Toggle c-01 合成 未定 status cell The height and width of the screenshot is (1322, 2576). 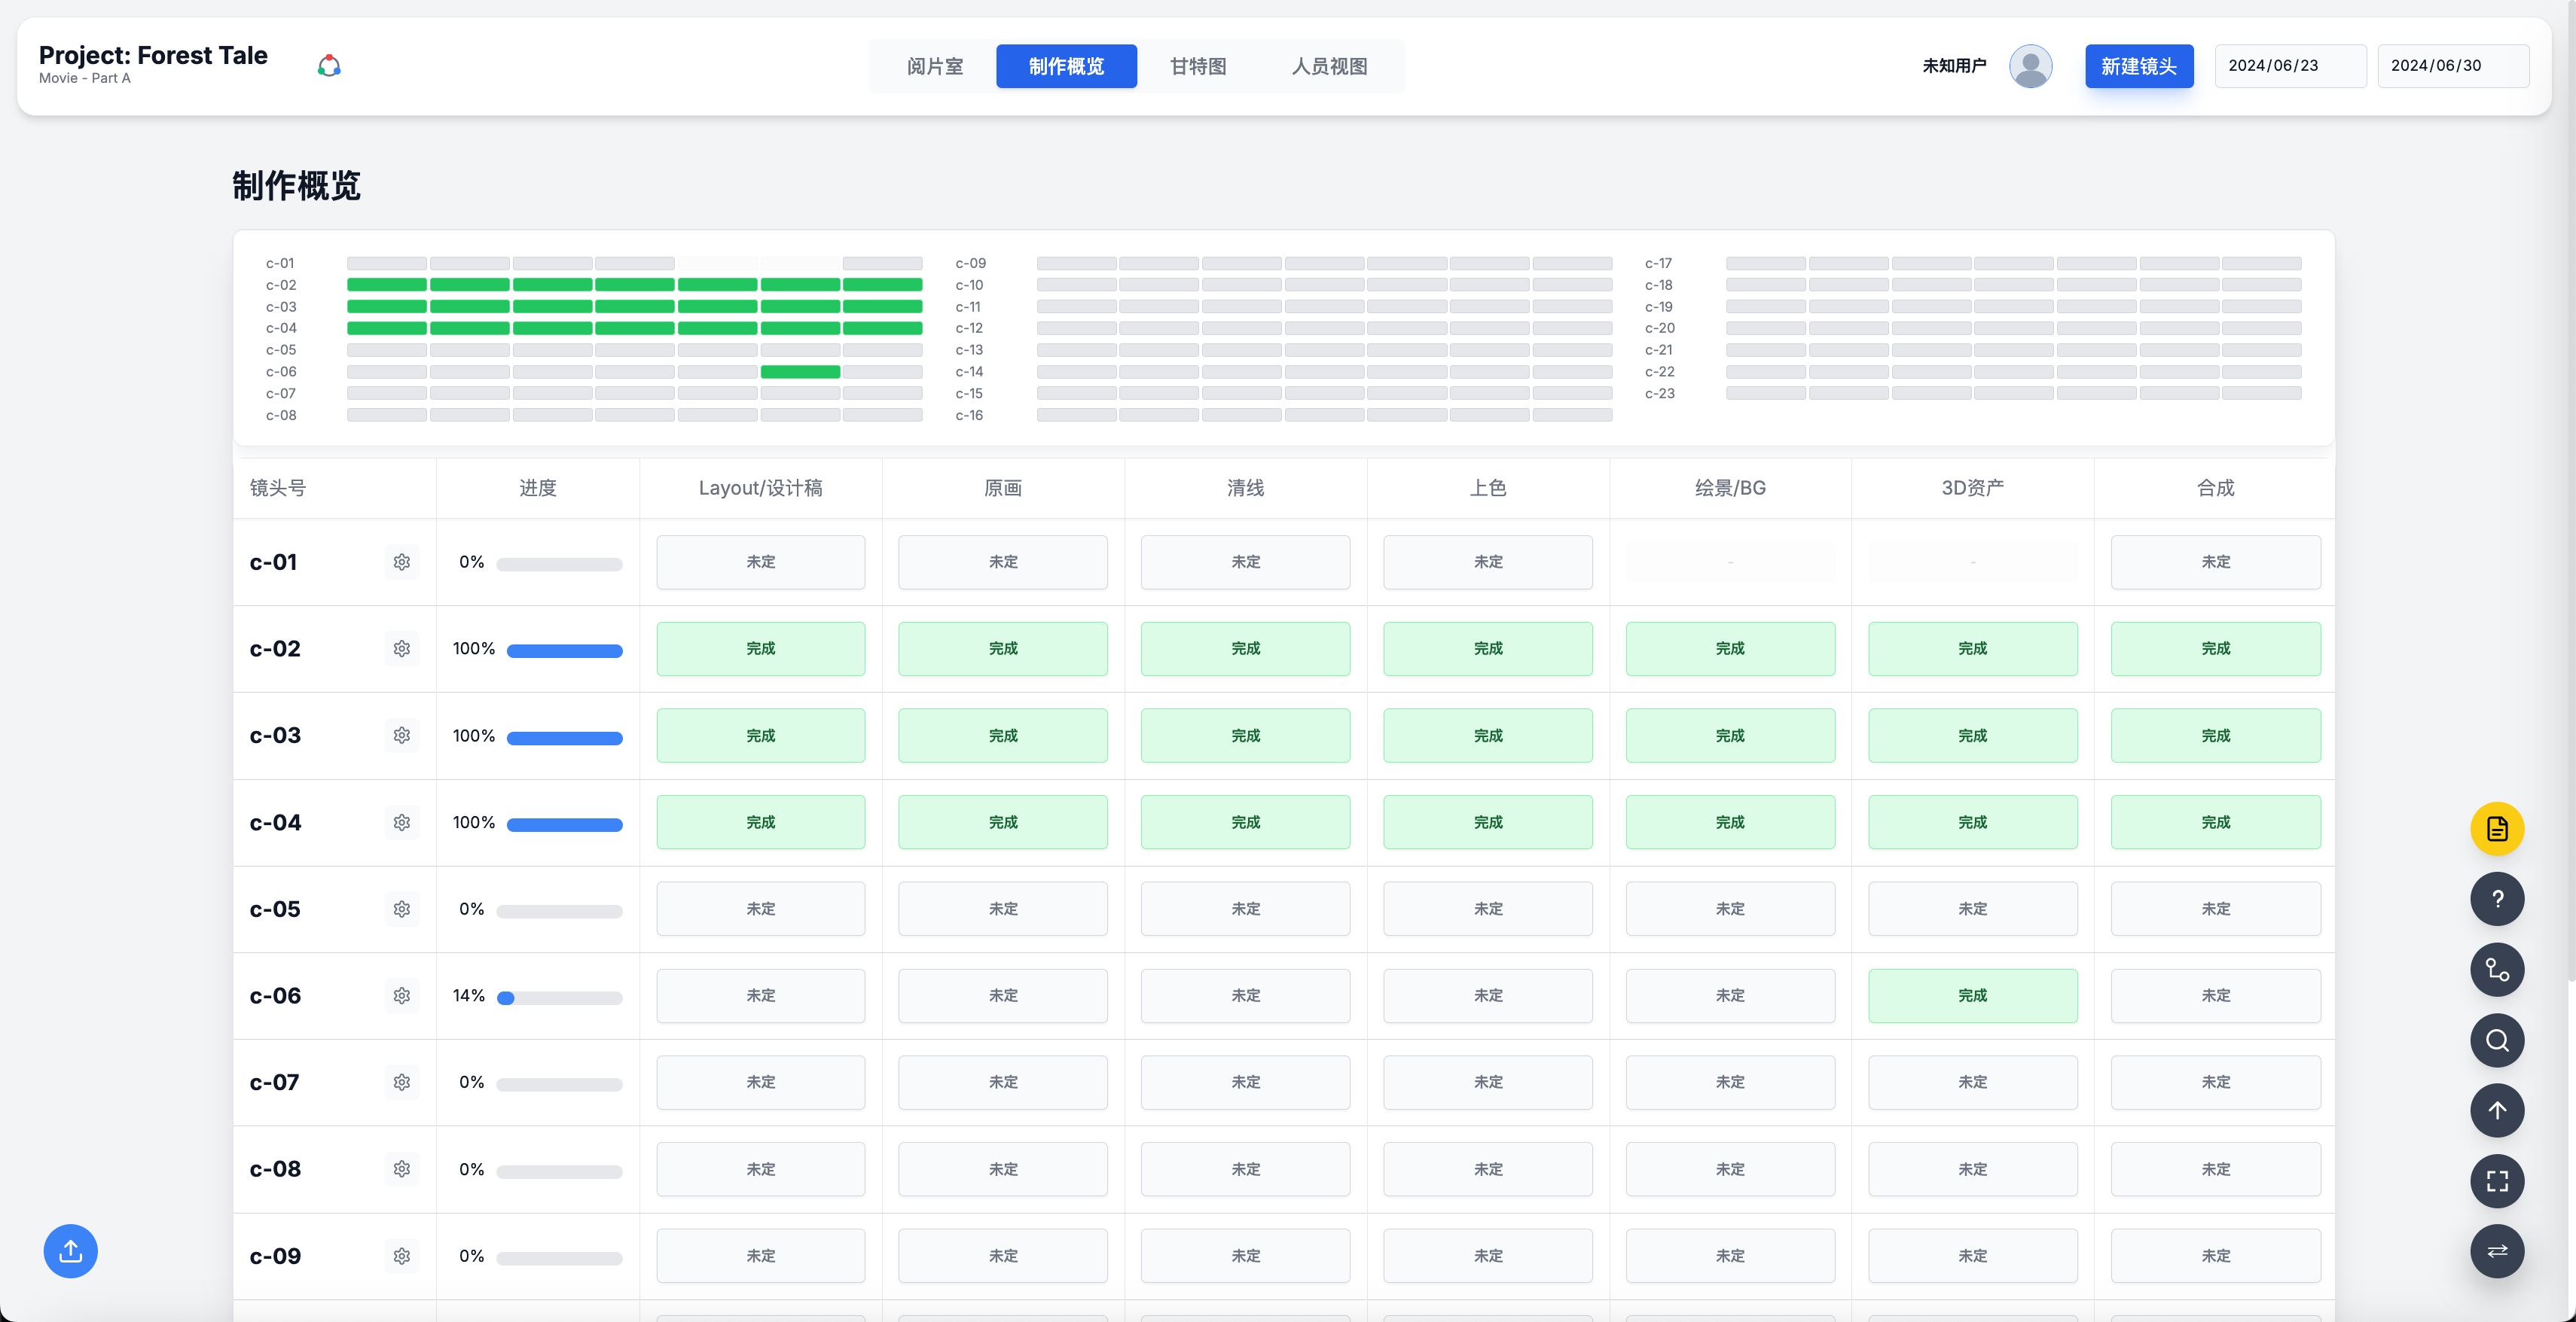(x=2216, y=562)
